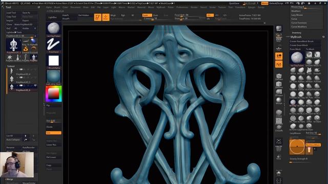Open the Alpha menu
This screenshot has width=328, height=184.
[49, 7]
